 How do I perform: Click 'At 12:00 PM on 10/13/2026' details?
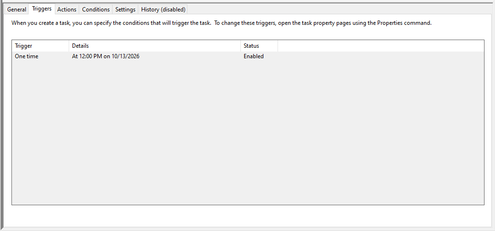pyautogui.click(x=106, y=57)
